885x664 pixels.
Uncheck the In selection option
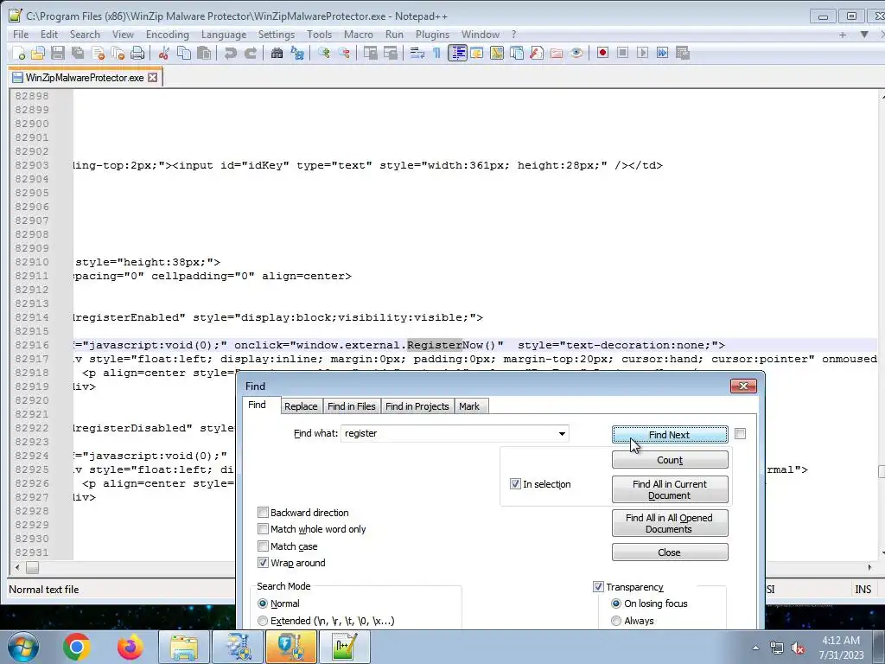515,484
